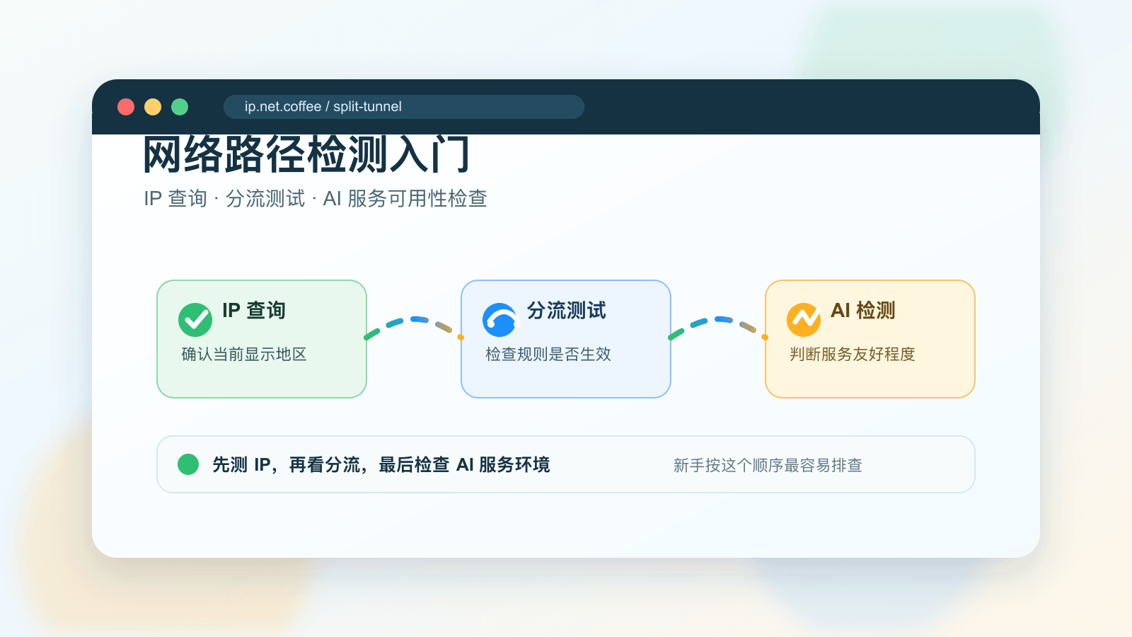
Task: Click the text 先测 IP，再看分流，最后检查 AI 服务环境
Action: [x=381, y=464]
